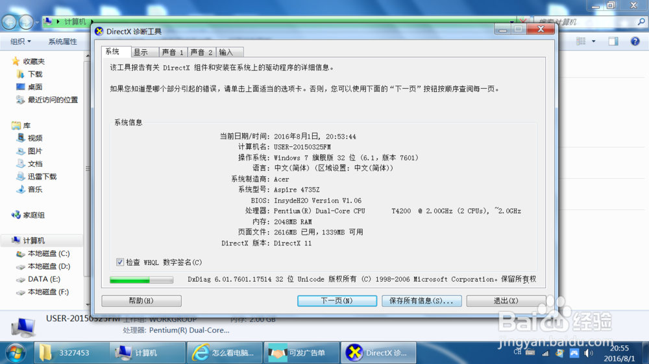Switch to 计算机 taskbar window
The width and height of the screenshot is (649, 364).
(x=148, y=353)
